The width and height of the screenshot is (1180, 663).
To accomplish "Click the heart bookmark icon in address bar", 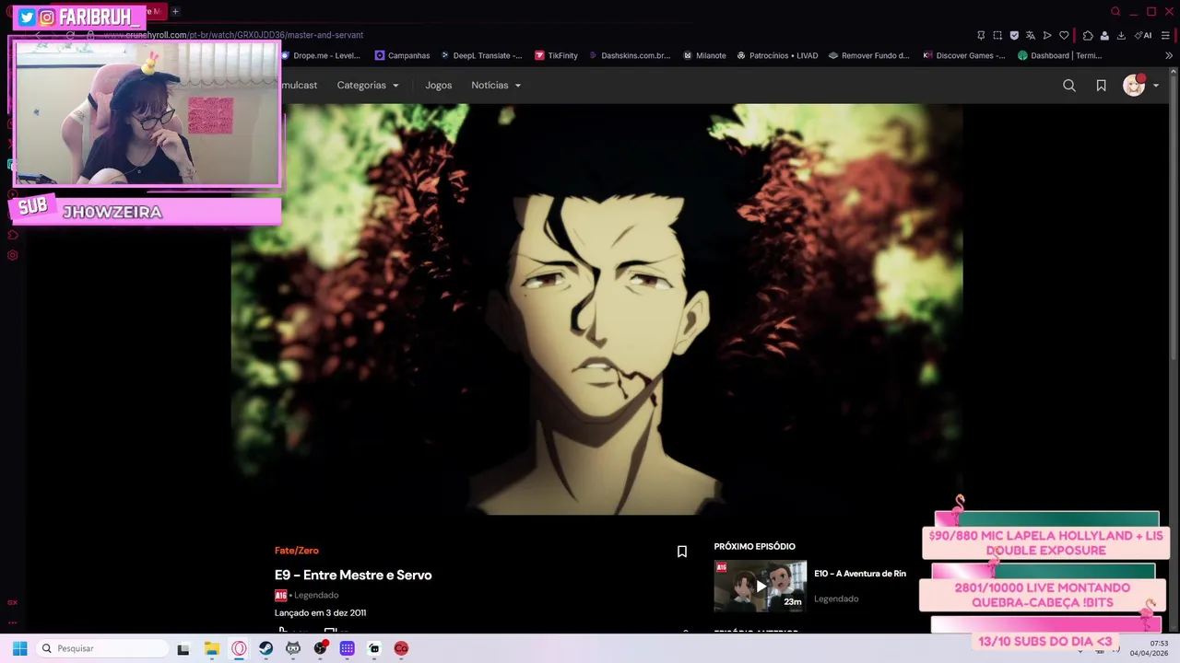I will (x=1064, y=35).
